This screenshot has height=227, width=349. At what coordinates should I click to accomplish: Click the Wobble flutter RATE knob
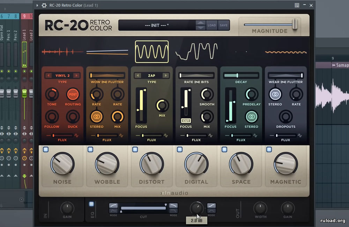tap(118, 94)
